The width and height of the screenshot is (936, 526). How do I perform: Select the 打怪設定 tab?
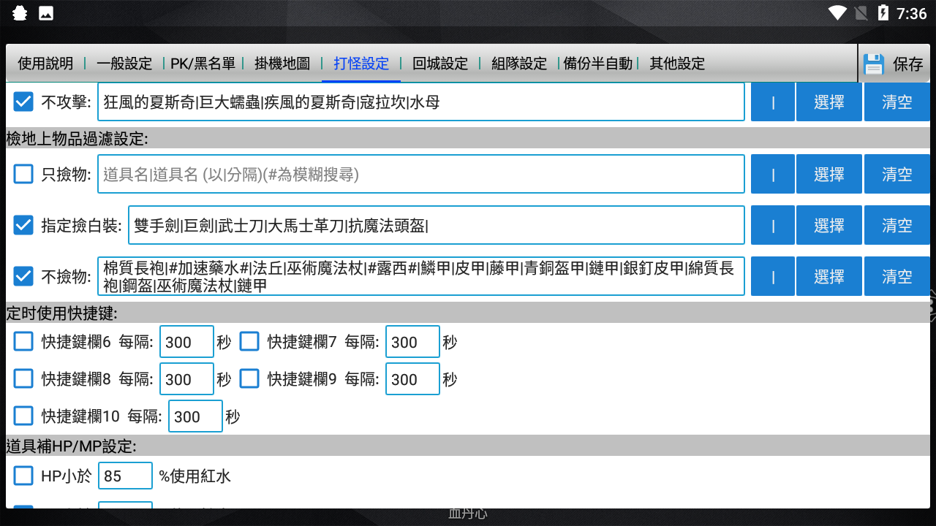(361, 64)
